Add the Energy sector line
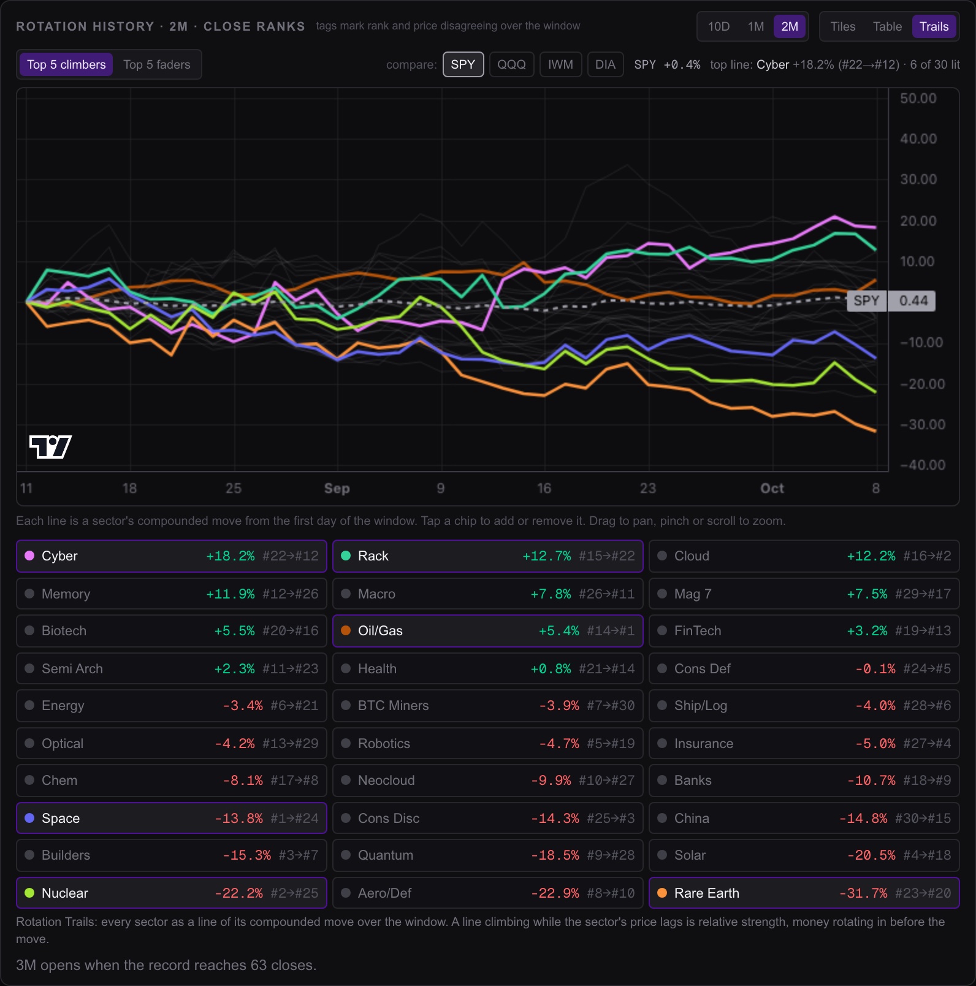Screen dimensions: 976x986 (172, 706)
